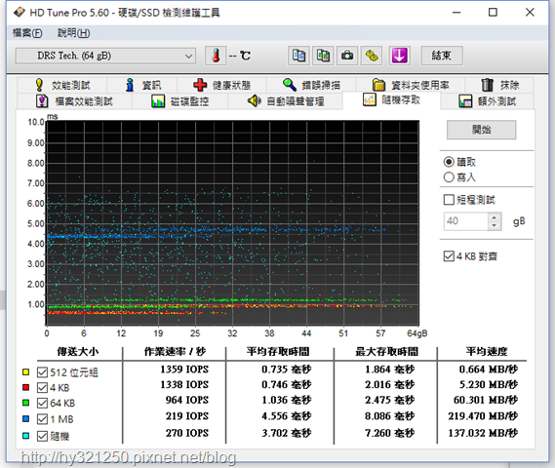Viewport: 555px width, 468px height.
Task: Switch to the 抹除 erase tab
Action: (x=499, y=85)
